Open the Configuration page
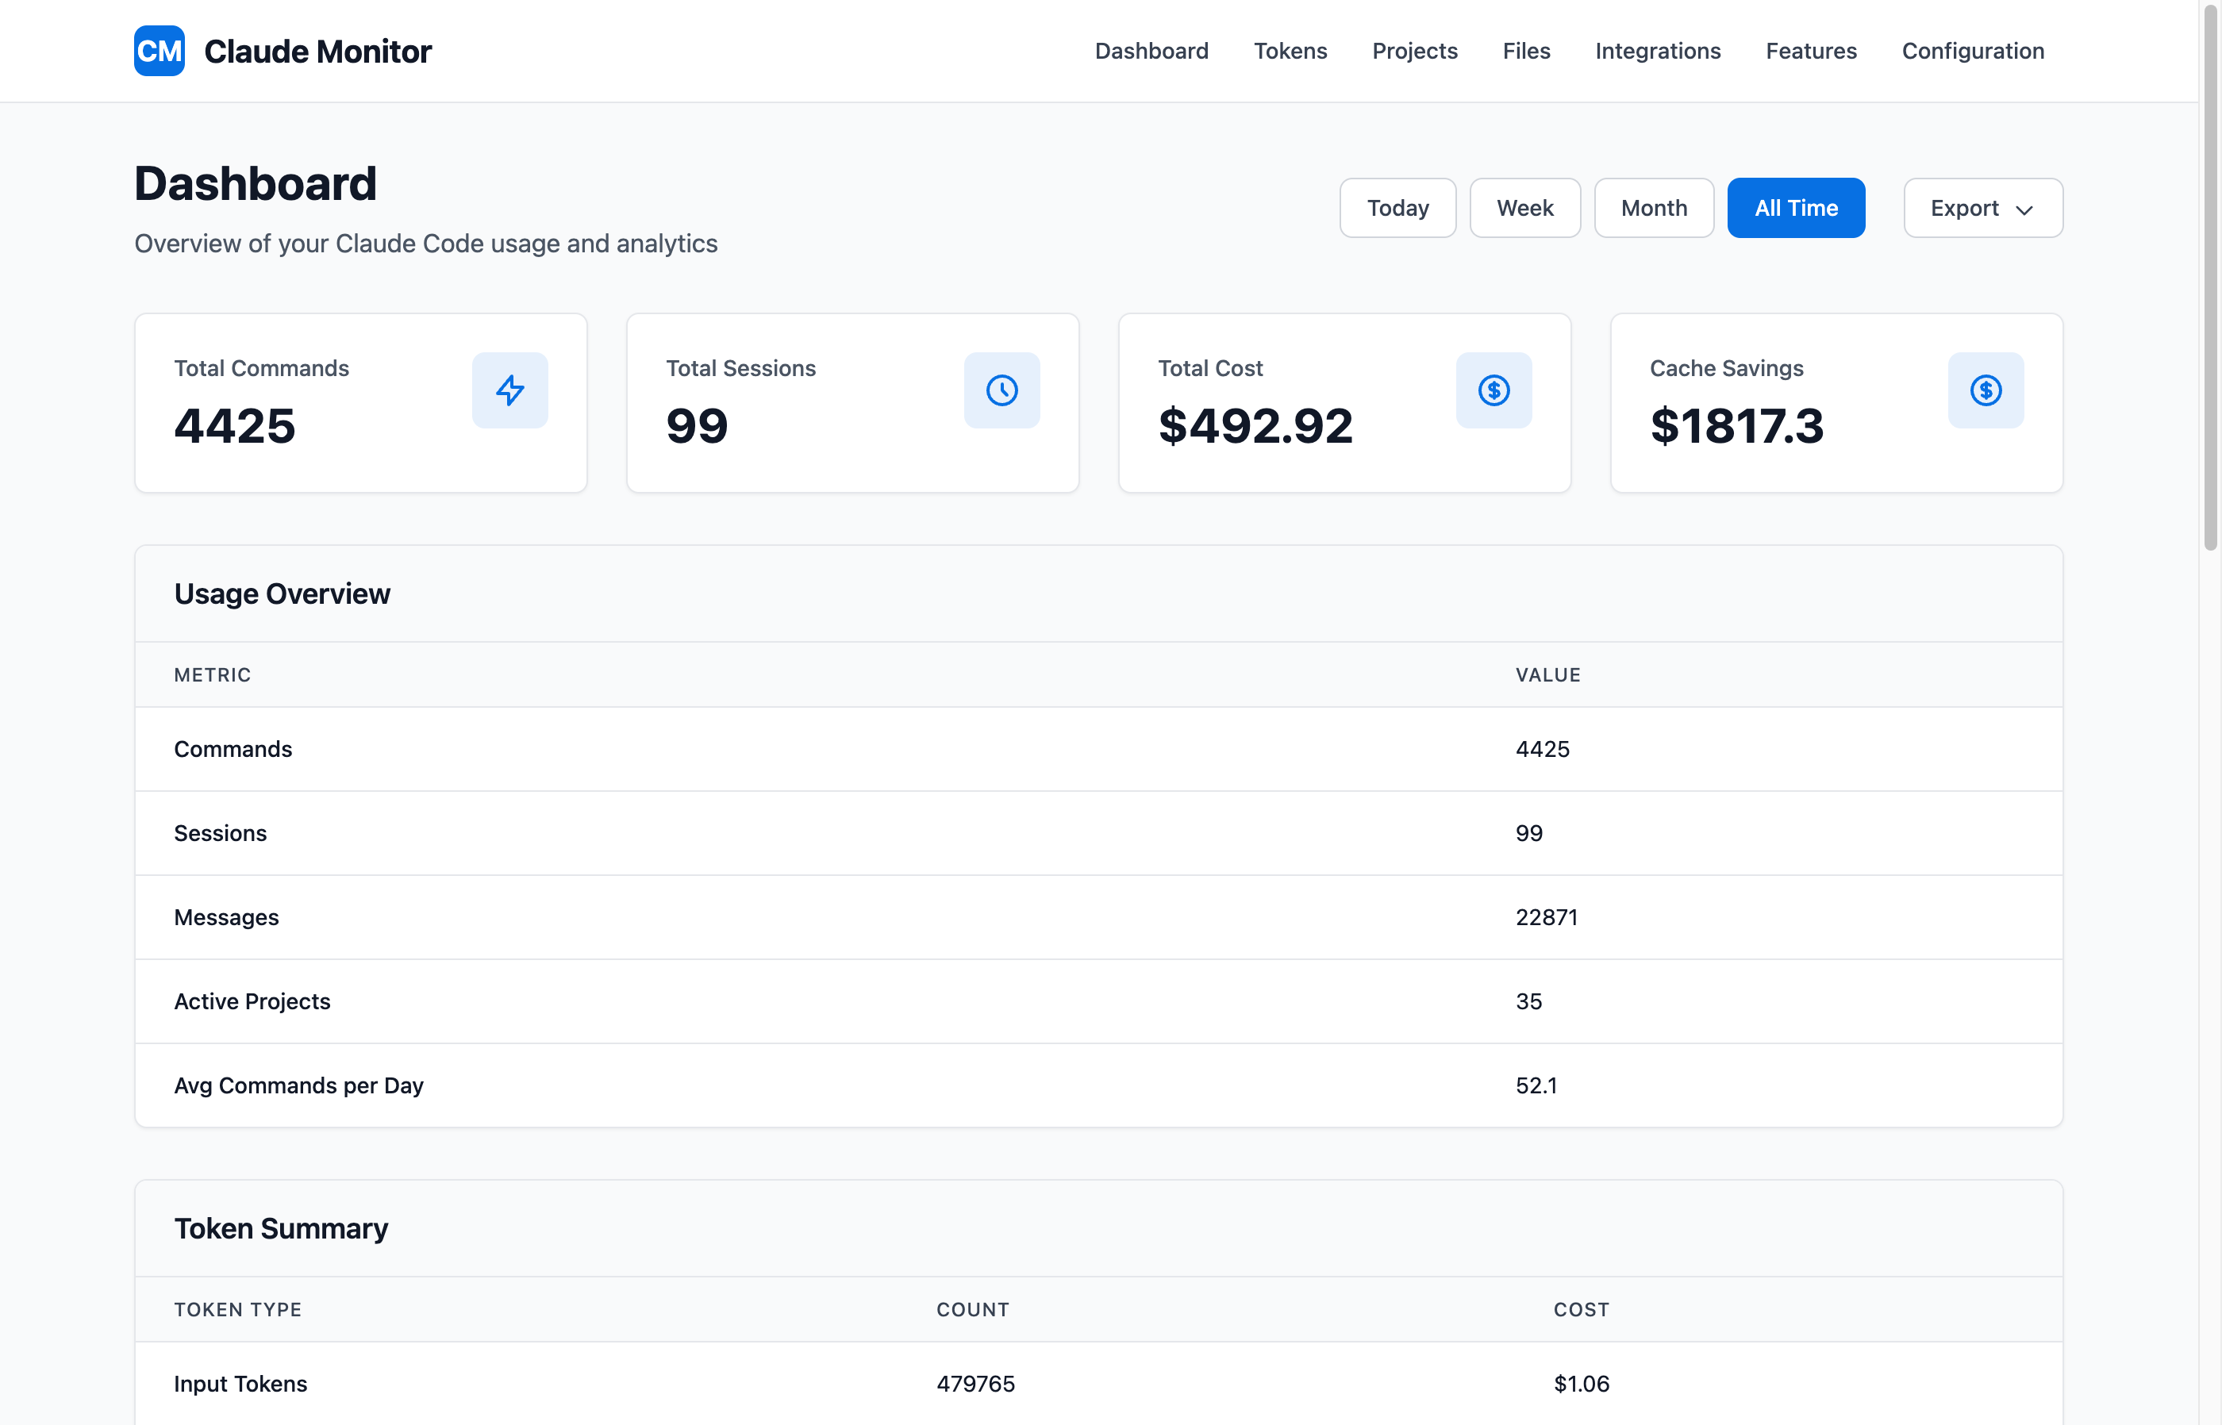This screenshot has width=2222, height=1425. click(1972, 51)
